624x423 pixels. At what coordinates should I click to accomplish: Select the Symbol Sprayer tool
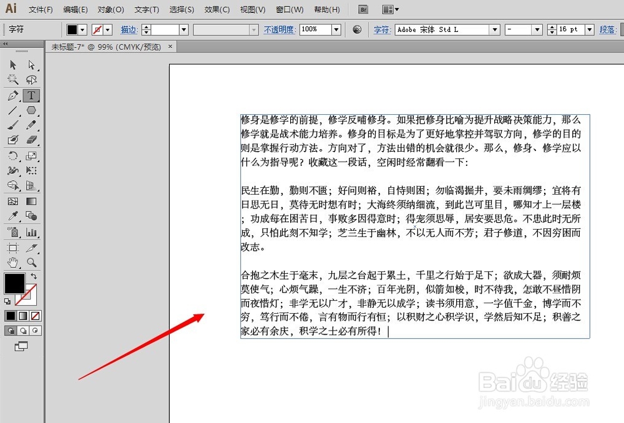pyautogui.click(x=12, y=232)
